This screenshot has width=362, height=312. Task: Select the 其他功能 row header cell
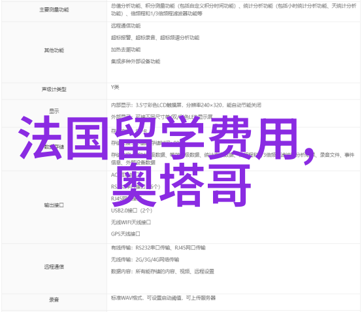click(x=54, y=50)
